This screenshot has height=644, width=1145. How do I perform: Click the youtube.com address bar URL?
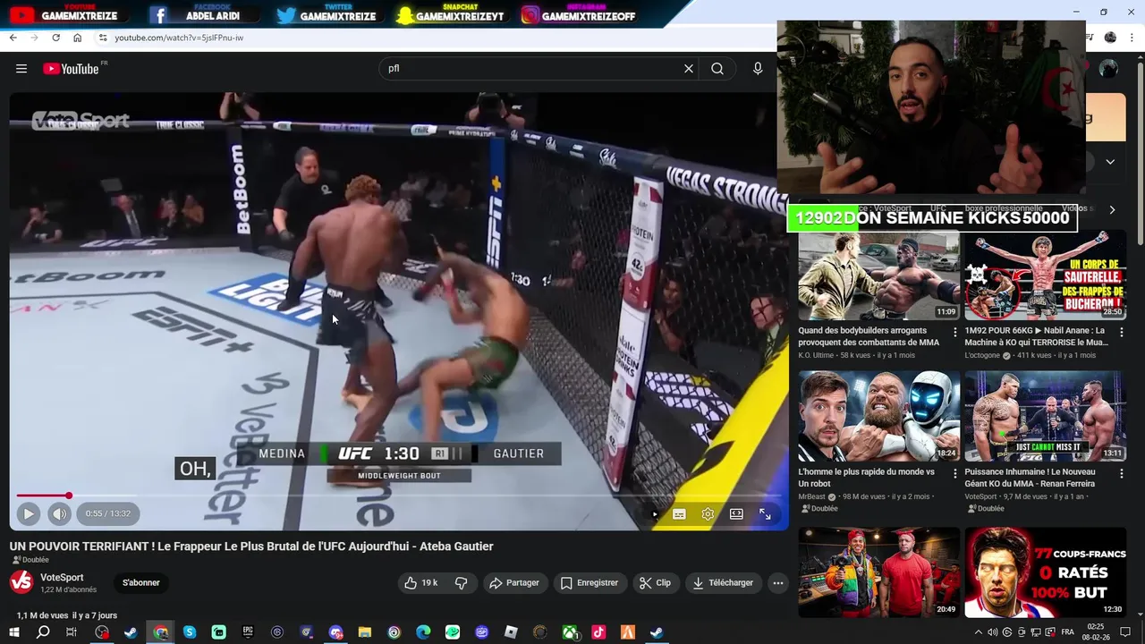[179, 38]
